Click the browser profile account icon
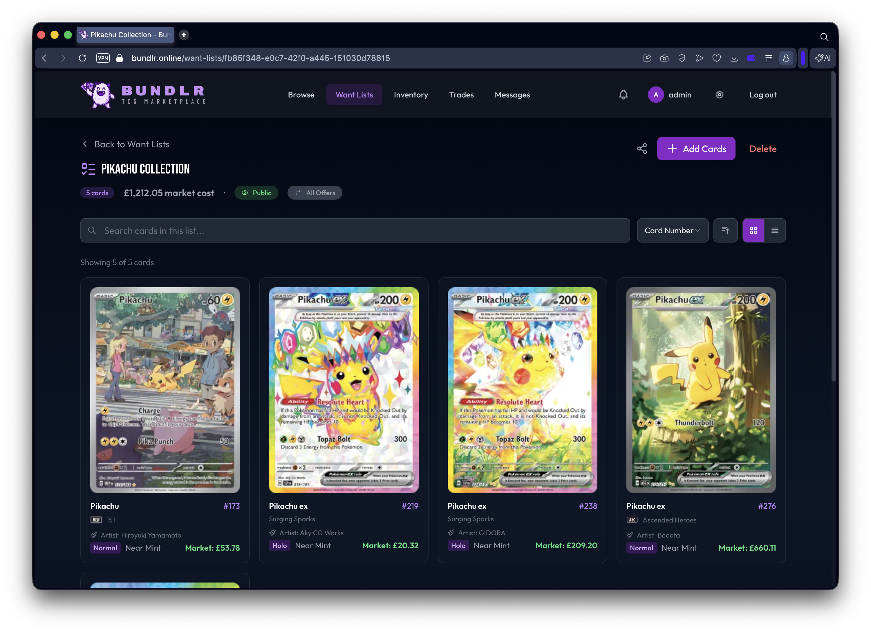This screenshot has width=871, height=633. [786, 58]
